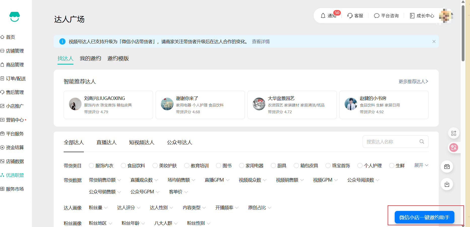Focus the 搜索达人名称 search field
470x227 pixels.
[x=395, y=142]
